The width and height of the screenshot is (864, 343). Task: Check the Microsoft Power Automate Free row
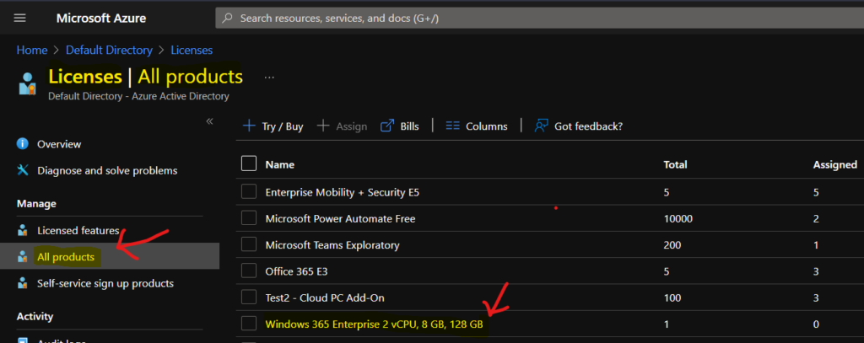[x=249, y=218]
